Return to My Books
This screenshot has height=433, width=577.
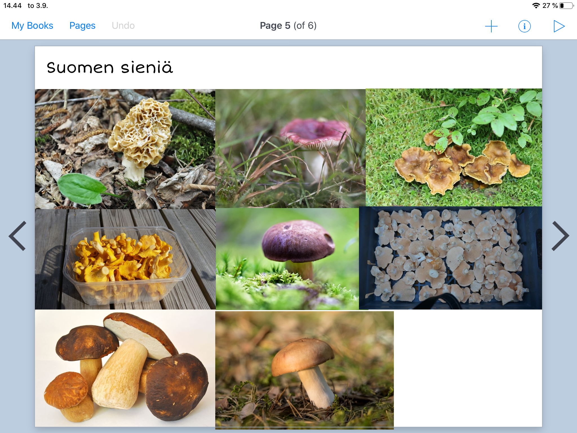[32, 26]
